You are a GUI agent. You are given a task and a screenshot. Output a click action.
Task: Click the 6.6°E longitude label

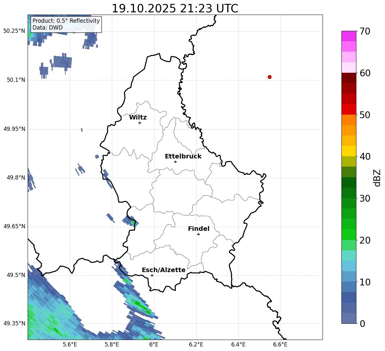click(280, 345)
